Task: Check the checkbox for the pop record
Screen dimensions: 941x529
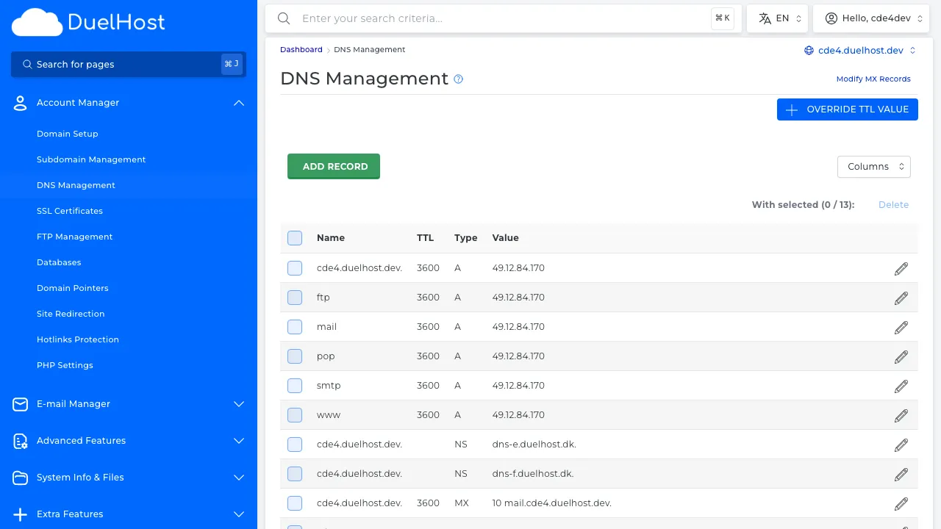Action: click(x=294, y=356)
